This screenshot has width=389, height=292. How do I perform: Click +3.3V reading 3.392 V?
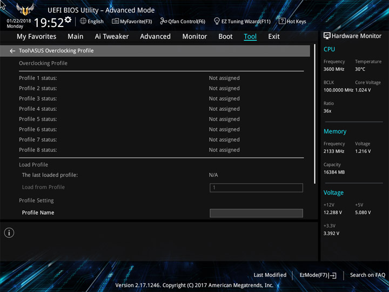(x=331, y=234)
